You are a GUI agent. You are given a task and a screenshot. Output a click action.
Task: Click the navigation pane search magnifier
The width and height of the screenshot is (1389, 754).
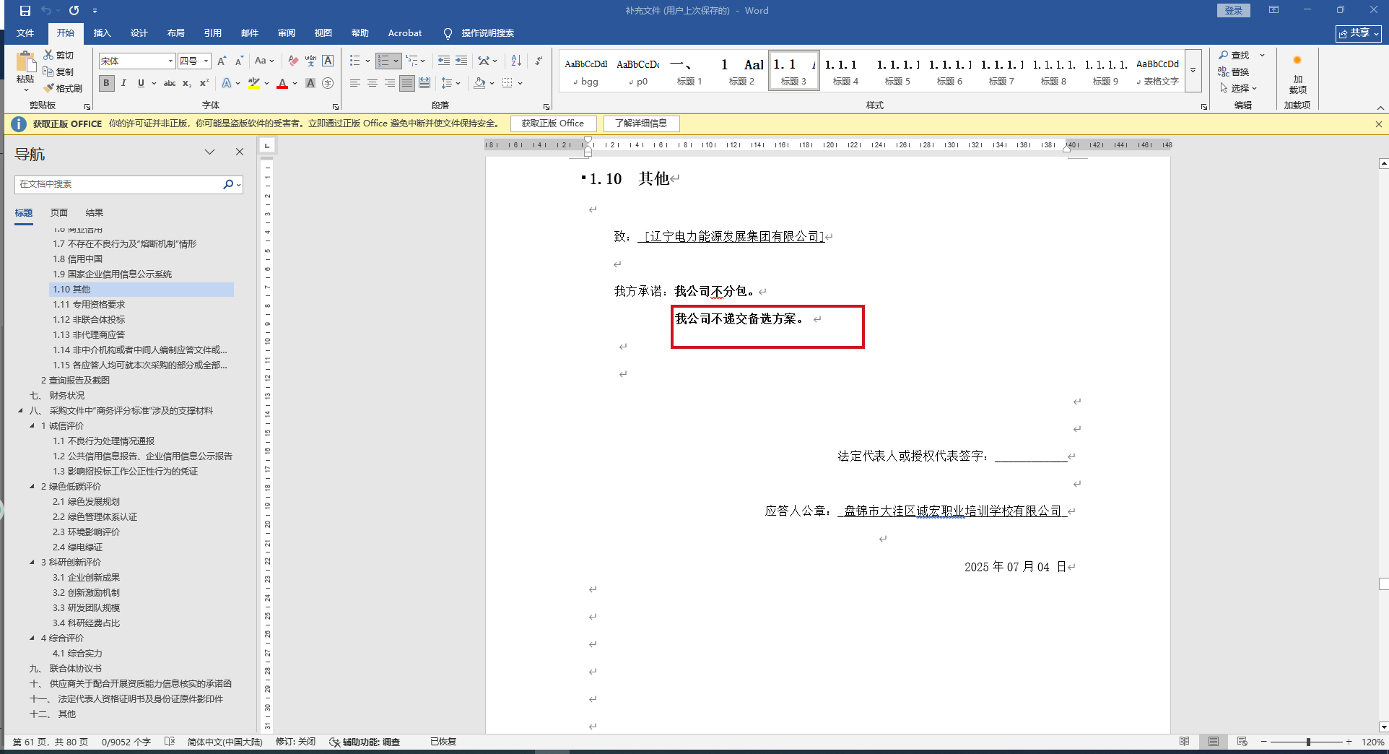point(228,184)
